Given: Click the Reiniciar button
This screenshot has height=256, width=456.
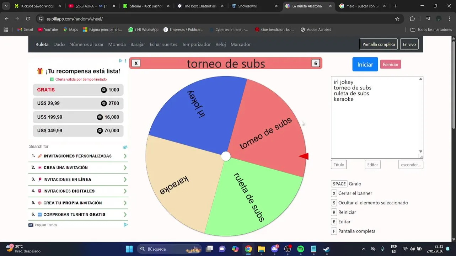Looking at the screenshot, I should click(390, 64).
